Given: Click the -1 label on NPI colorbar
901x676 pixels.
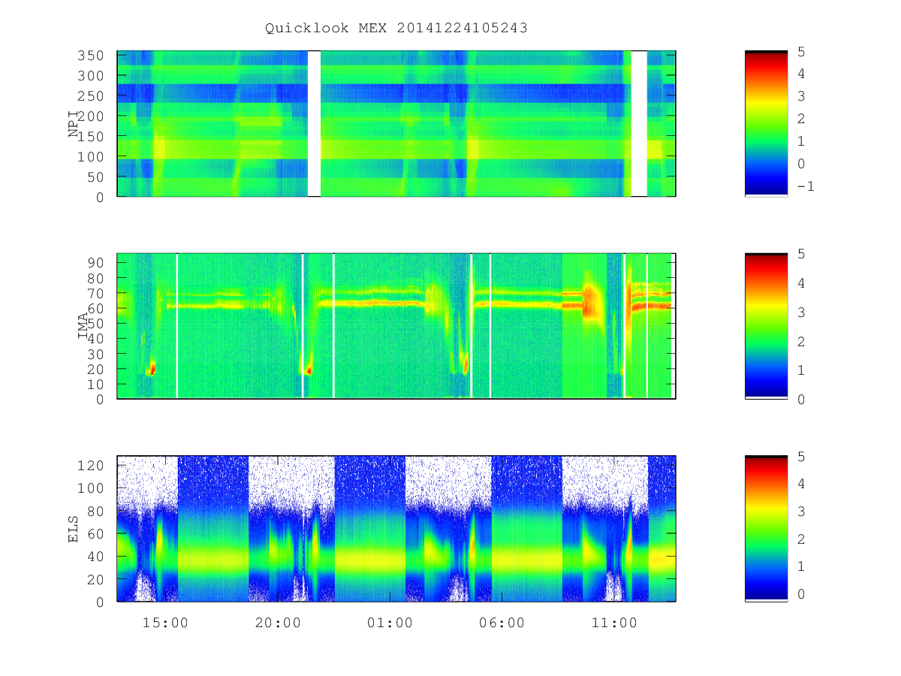Looking at the screenshot, I should (805, 186).
